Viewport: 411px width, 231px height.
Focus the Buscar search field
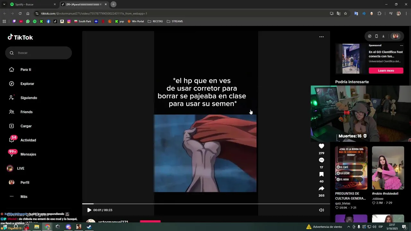click(39, 53)
